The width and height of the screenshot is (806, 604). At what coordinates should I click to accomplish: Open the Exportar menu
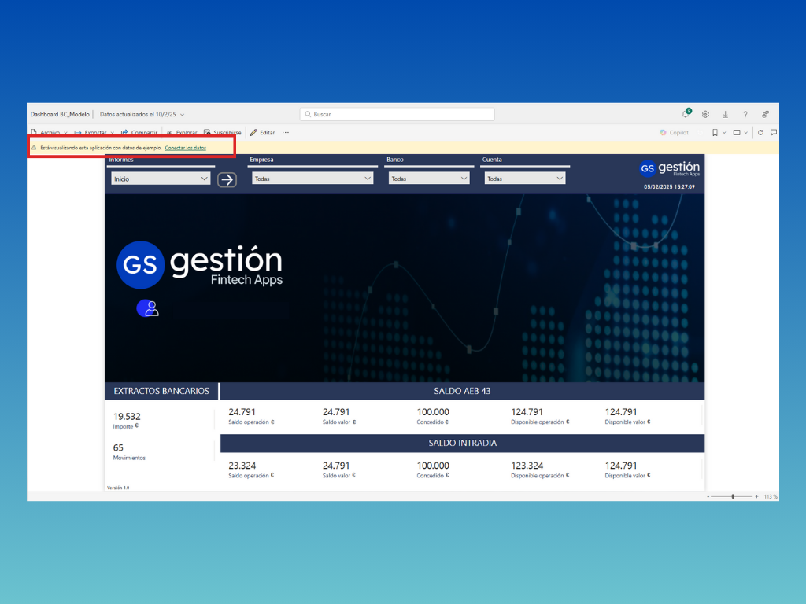(x=94, y=132)
